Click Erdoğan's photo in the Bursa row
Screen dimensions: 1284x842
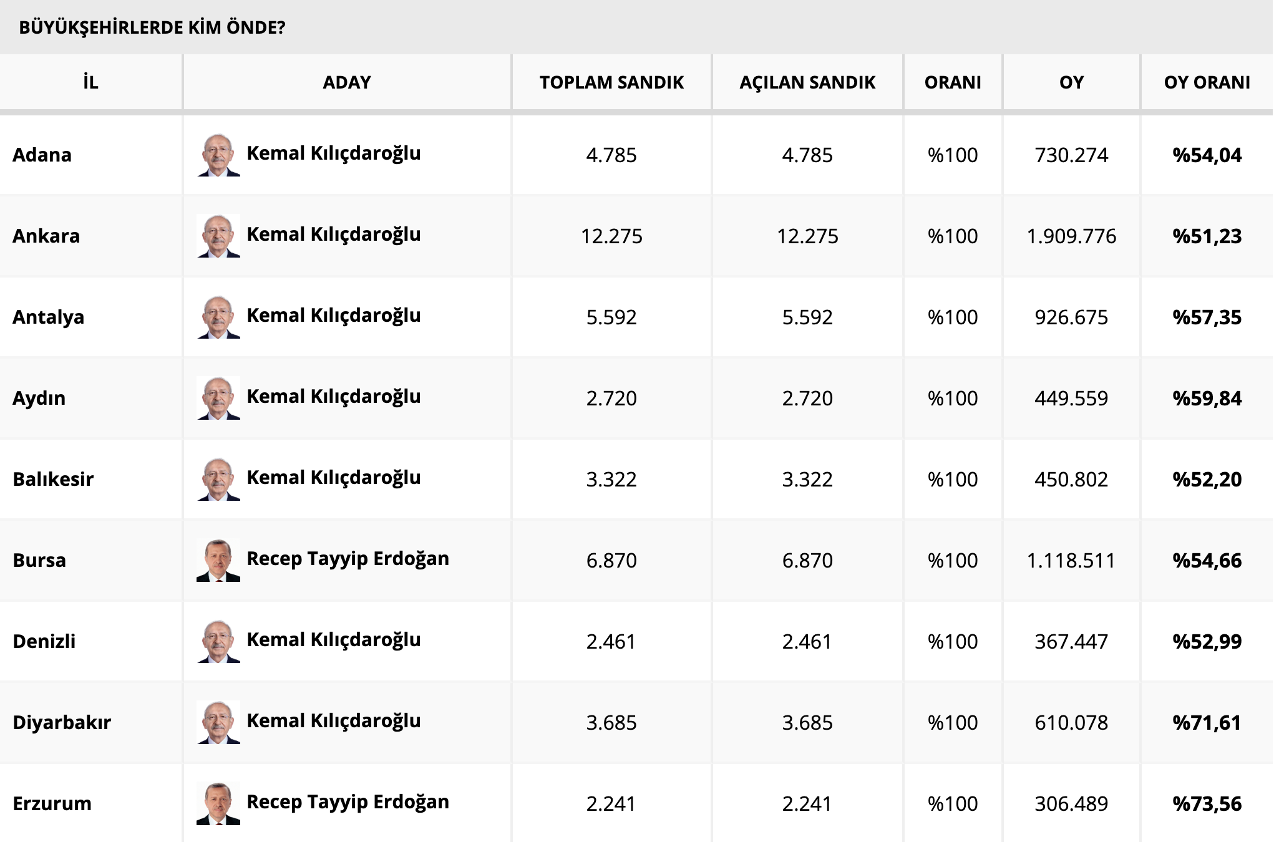pos(218,561)
